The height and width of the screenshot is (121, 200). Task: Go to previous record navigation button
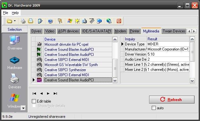coord(41,93)
